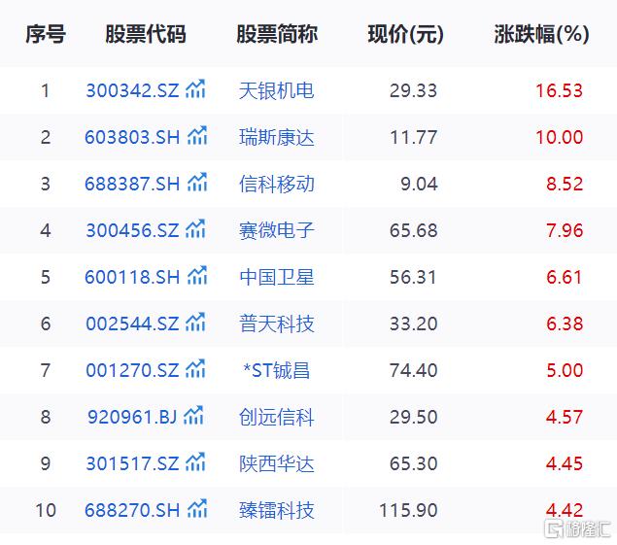617x545 pixels.
Task: Click the 现价(元) column header
Action: (x=406, y=34)
